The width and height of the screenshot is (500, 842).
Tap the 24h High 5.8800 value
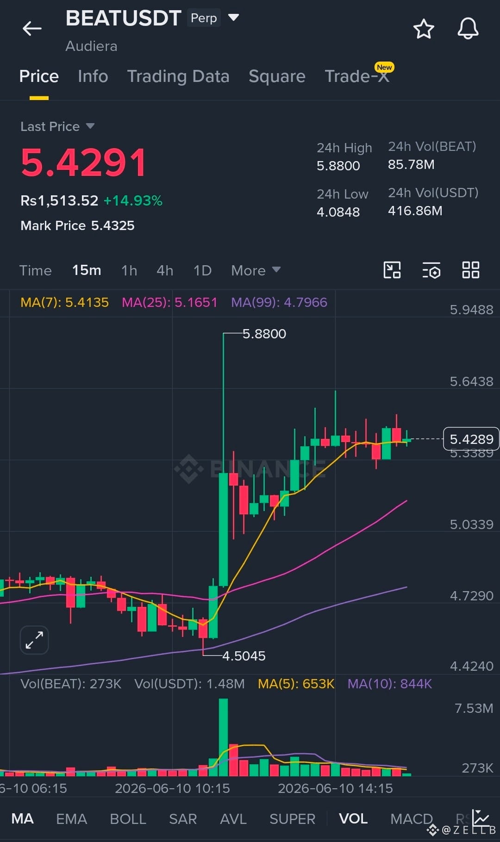pos(338,166)
